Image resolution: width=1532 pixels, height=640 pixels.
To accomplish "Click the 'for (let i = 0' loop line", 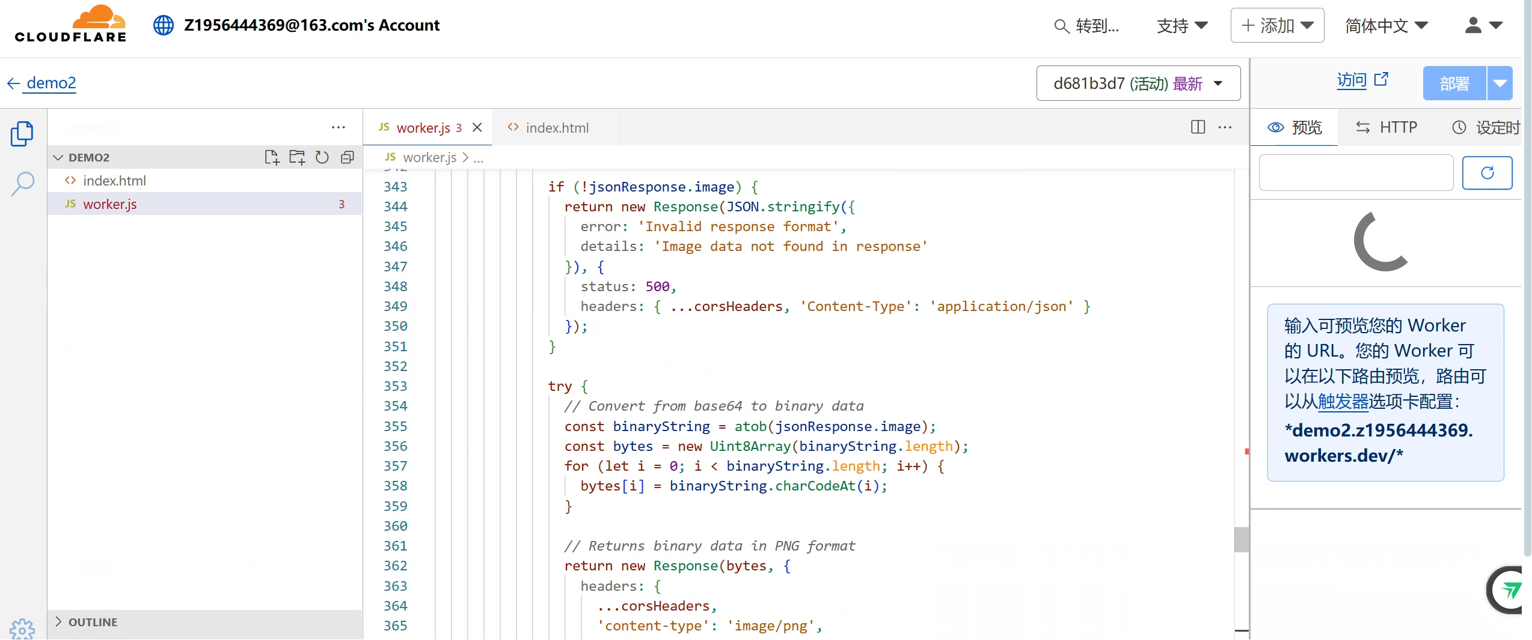I will tap(754, 466).
